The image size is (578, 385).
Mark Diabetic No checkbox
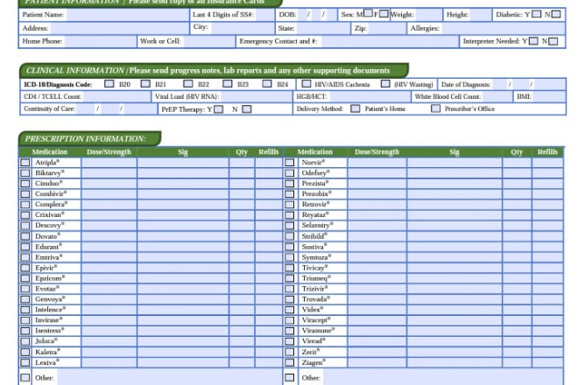556,14
